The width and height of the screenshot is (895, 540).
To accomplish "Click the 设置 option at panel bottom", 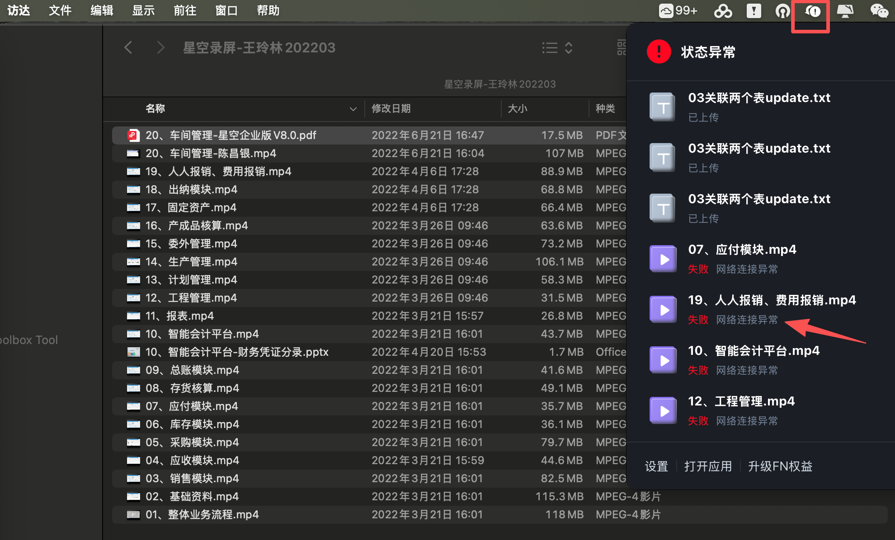I will pos(656,466).
